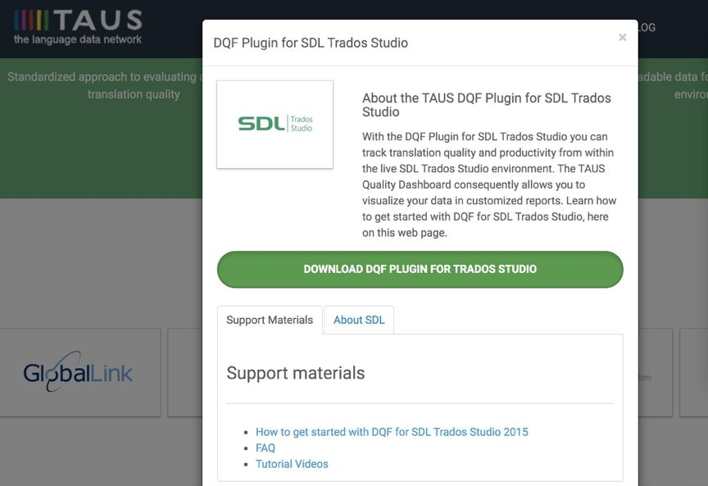Viewport: 708px width, 486px height.
Task: Click the partially hidden Blog menu item
Action: (x=646, y=27)
